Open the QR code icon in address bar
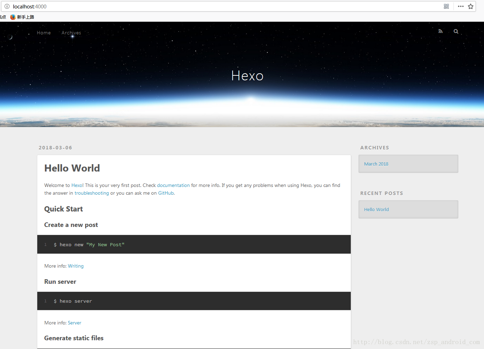 [446, 6]
